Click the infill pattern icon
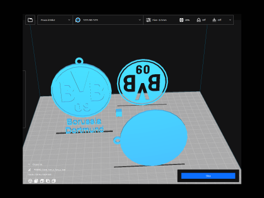Screen dimensions: 264x198 click(x=182, y=20)
